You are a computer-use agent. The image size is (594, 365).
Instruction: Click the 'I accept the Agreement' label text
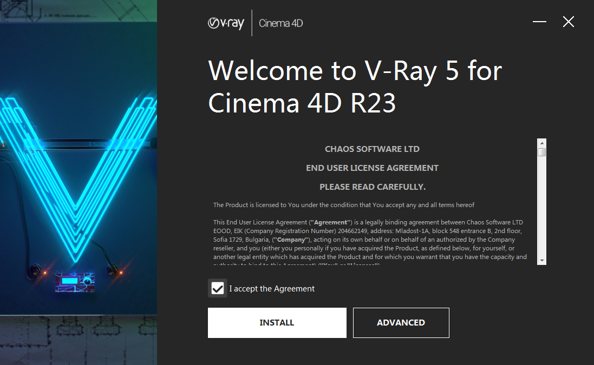pos(272,289)
